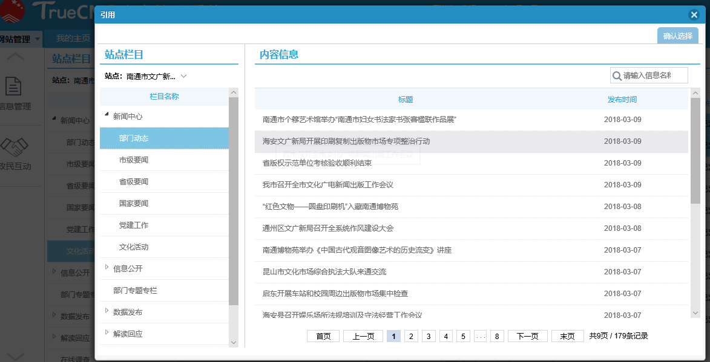Image resolution: width=710 pixels, height=362 pixels.
Task: Select 新闻中心 in the background column tree
Action: (x=75, y=121)
